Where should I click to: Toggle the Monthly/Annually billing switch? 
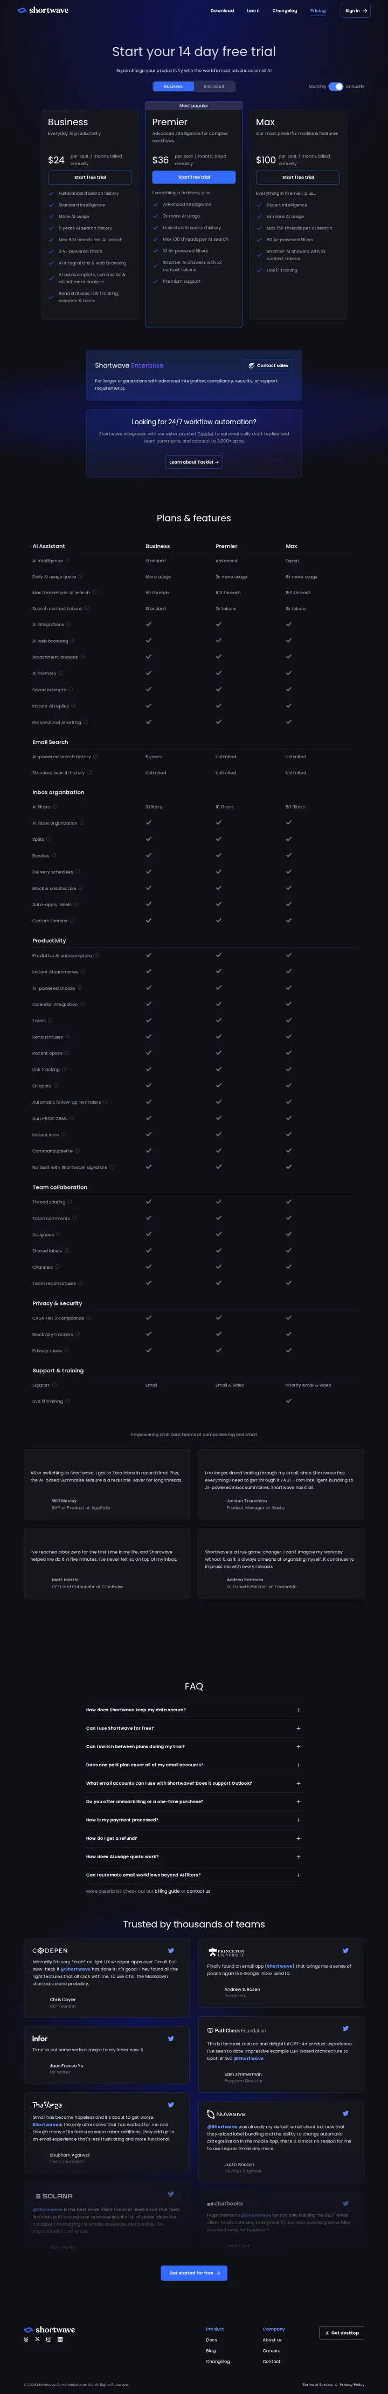[x=336, y=86]
